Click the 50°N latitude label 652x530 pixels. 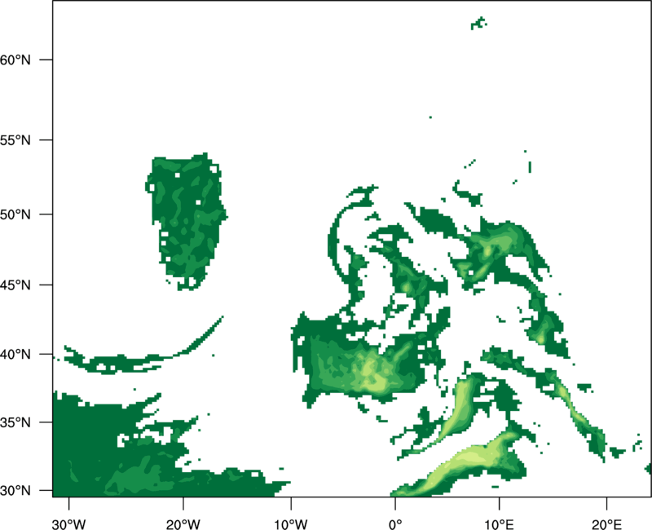[15, 214]
